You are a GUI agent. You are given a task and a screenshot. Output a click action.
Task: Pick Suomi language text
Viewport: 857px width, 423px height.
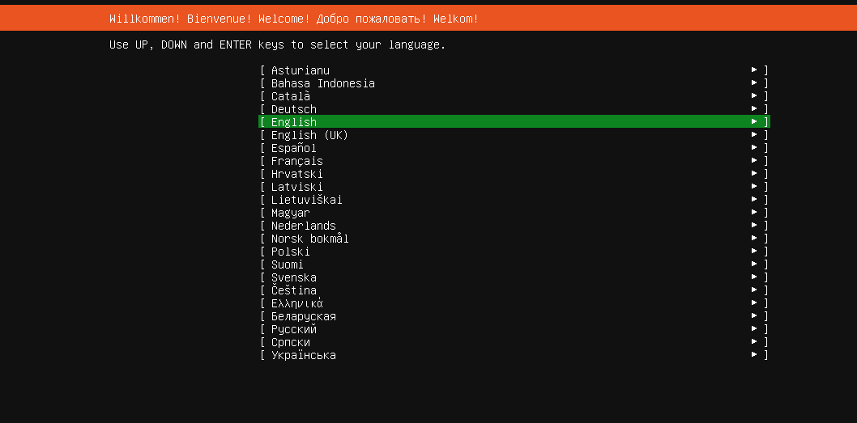[x=287, y=264]
